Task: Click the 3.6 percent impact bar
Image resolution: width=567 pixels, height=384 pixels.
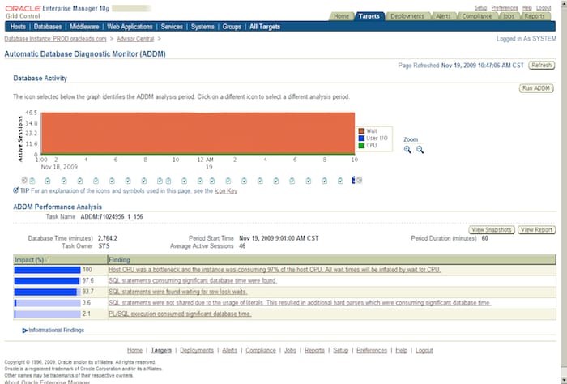Action: [x=47, y=303]
